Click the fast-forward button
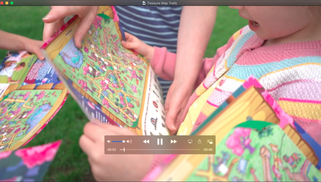 tap(174, 142)
